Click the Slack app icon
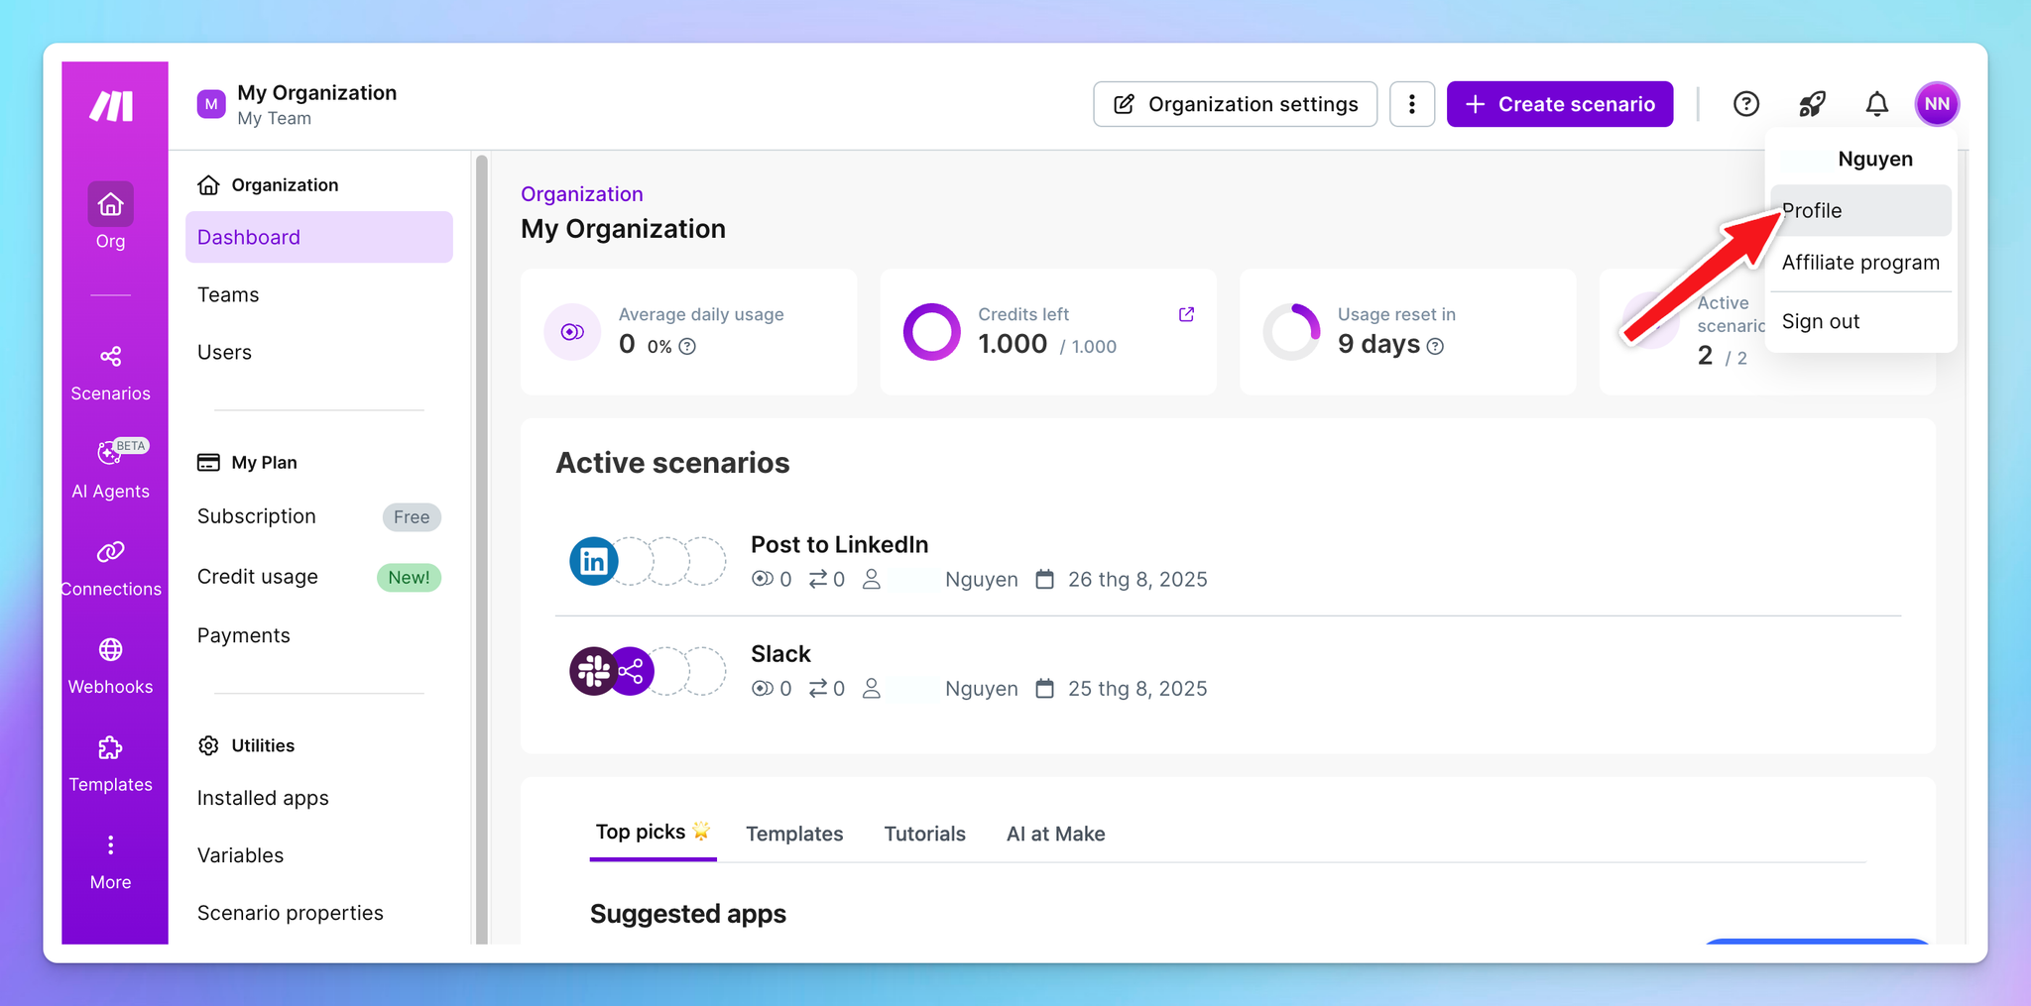The width and height of the screenshot is (2031, 1006). (x=593, y=671)
